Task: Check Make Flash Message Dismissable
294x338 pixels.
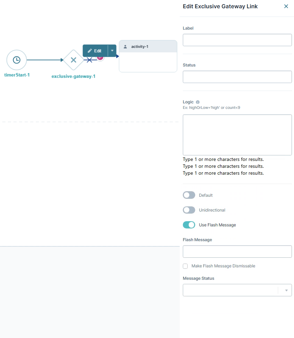Action: click(x=185, y=266)
